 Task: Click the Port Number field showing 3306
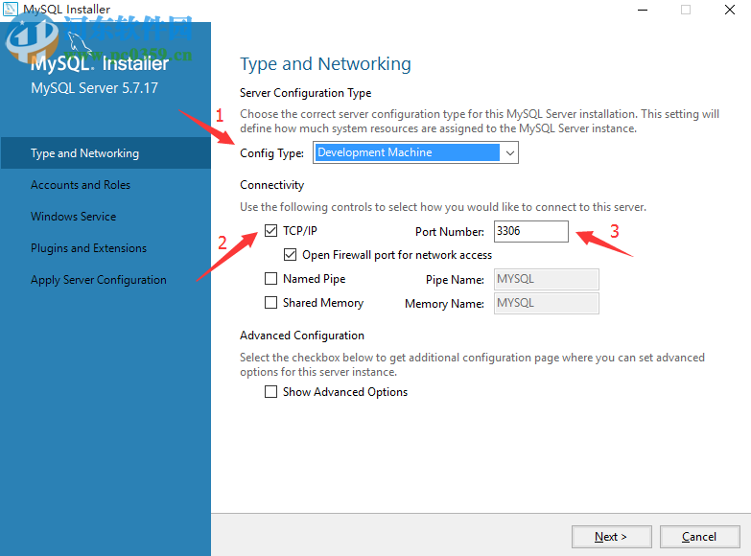click(x=531, y=231)
